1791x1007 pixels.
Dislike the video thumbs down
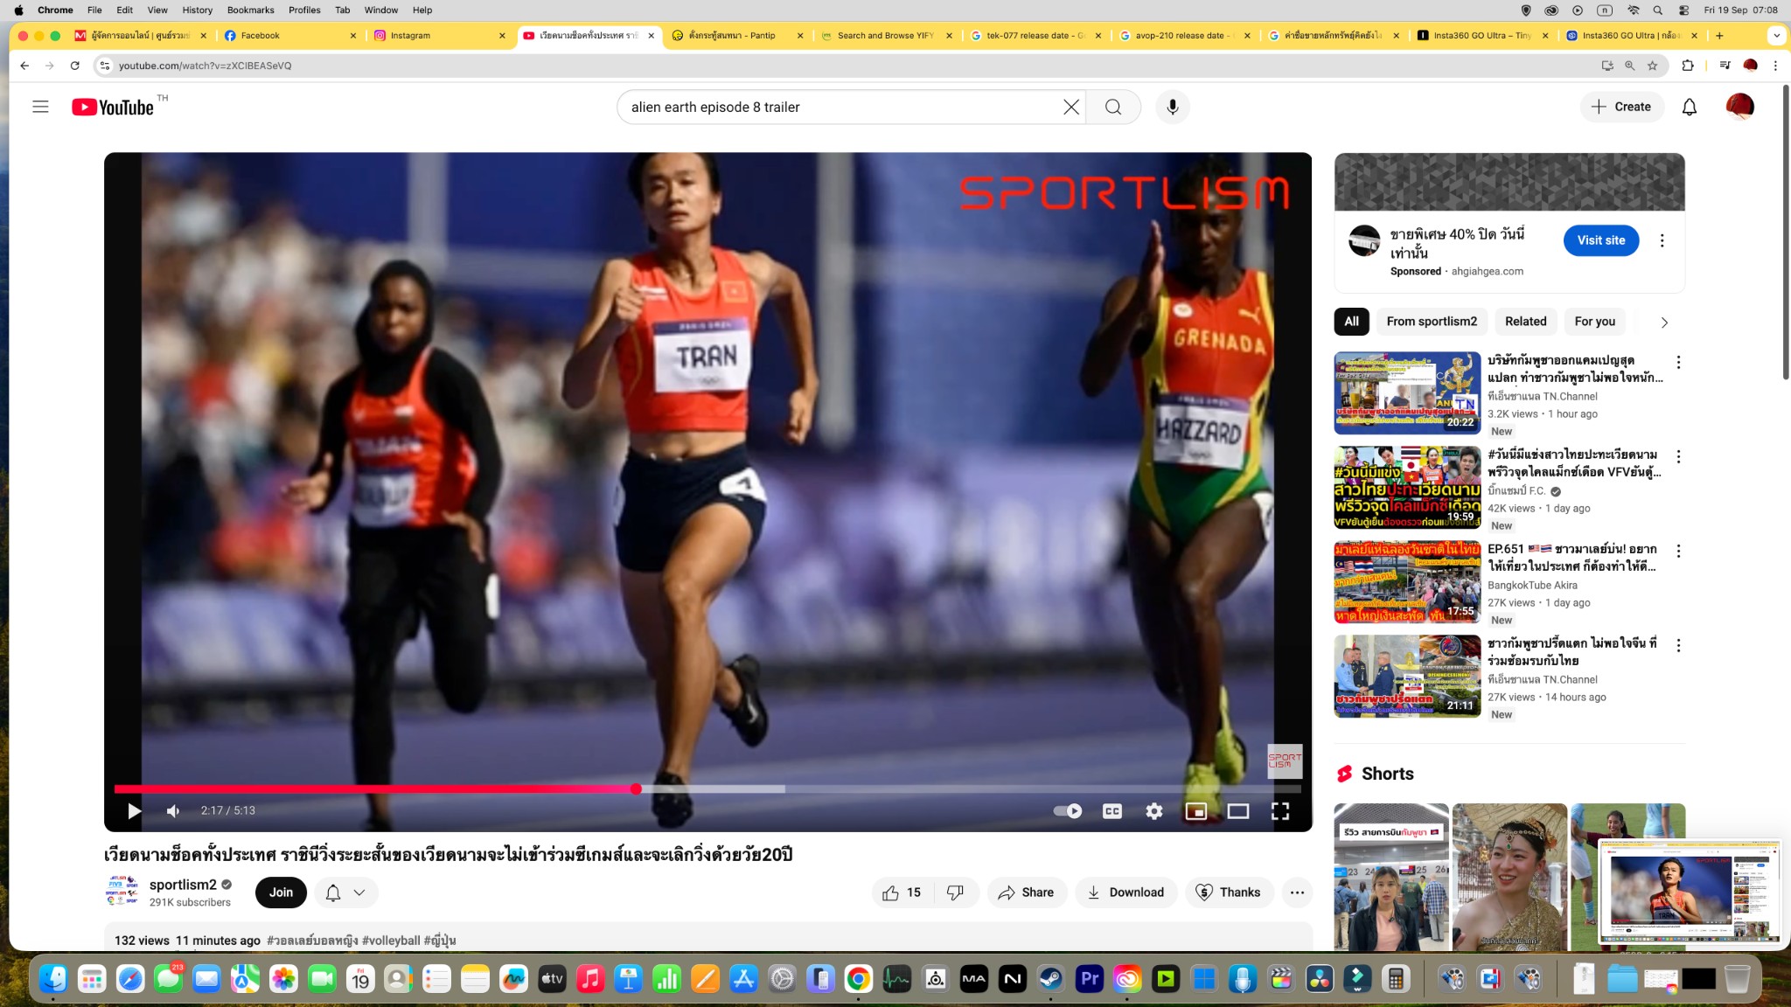tap(955, 892)
